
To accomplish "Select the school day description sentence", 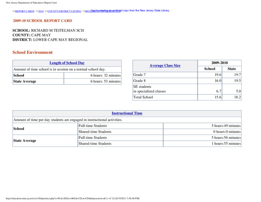I will tap(59, 69).
